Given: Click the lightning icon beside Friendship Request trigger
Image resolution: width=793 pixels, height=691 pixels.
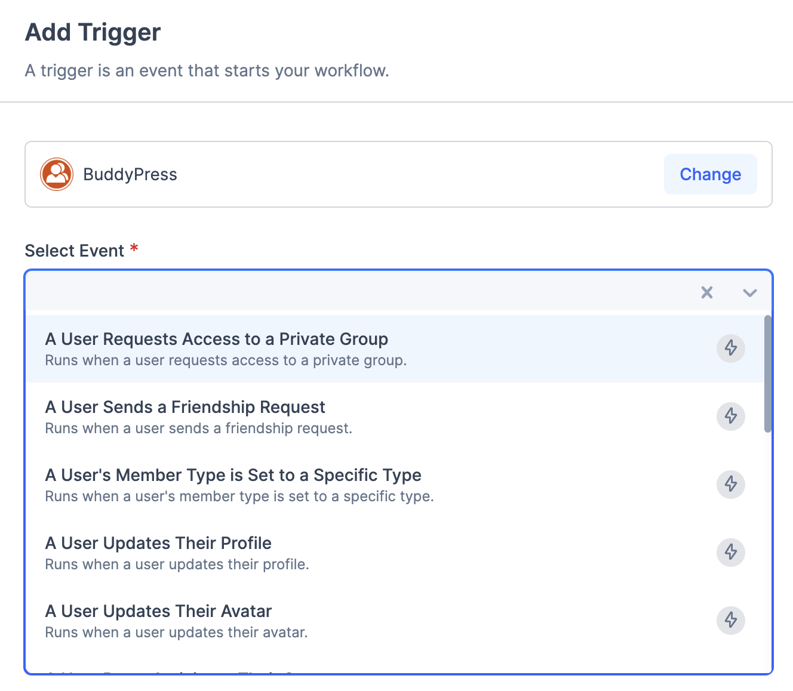Looking at the screenshot, I should 730,417.
